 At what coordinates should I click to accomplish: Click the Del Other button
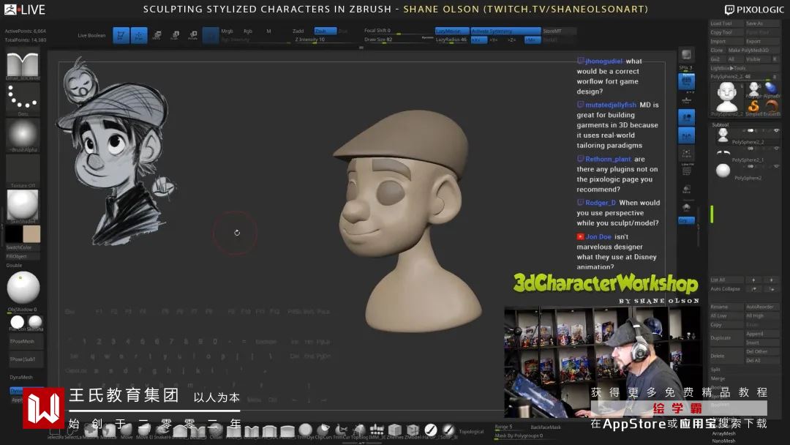click(761, 351)
